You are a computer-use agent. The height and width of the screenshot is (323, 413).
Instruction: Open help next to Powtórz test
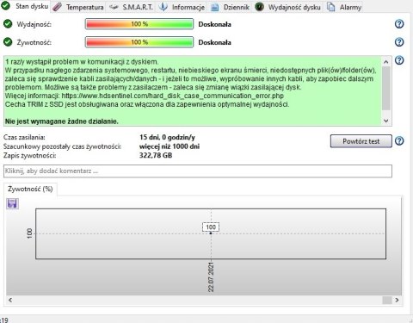[x=399, y=141]
